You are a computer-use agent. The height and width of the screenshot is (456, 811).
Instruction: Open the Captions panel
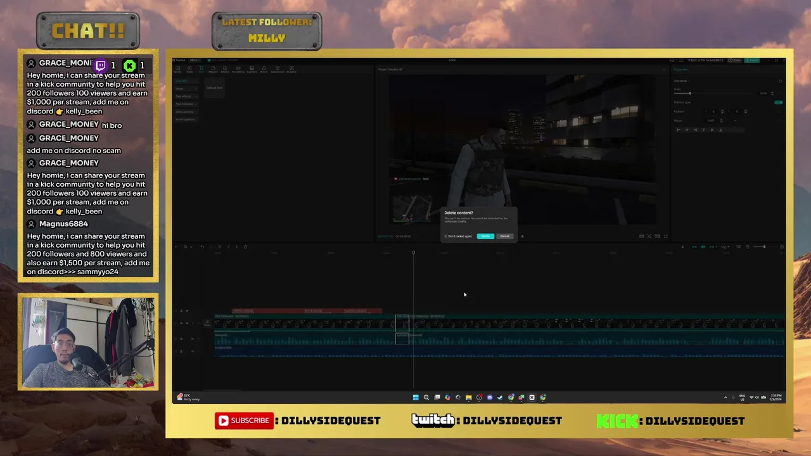coord(252,68)
